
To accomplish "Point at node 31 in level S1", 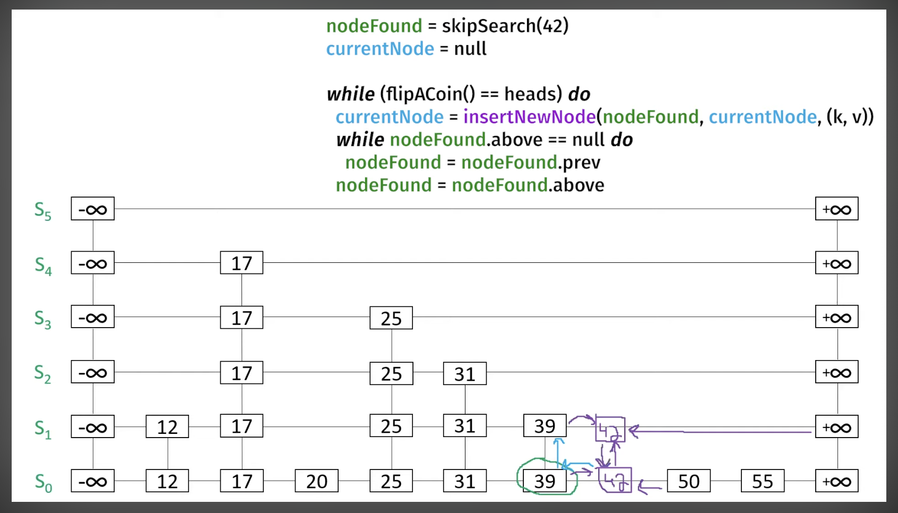I will [x=465, y=426].
